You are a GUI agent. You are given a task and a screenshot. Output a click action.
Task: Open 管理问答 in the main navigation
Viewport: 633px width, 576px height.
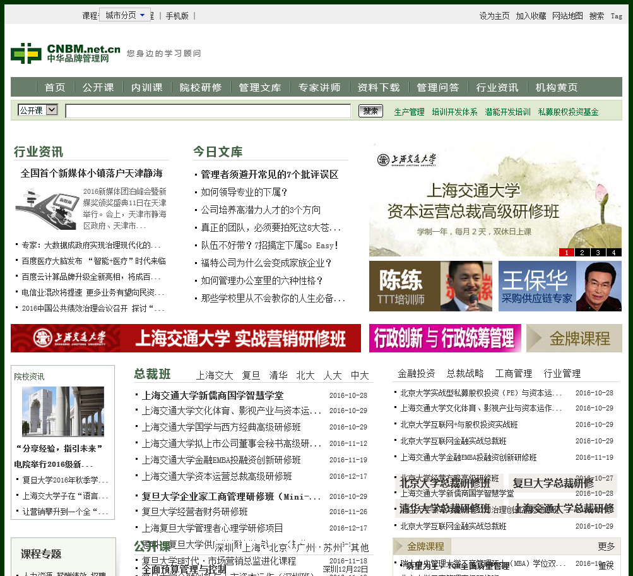[x=438, y=87]
